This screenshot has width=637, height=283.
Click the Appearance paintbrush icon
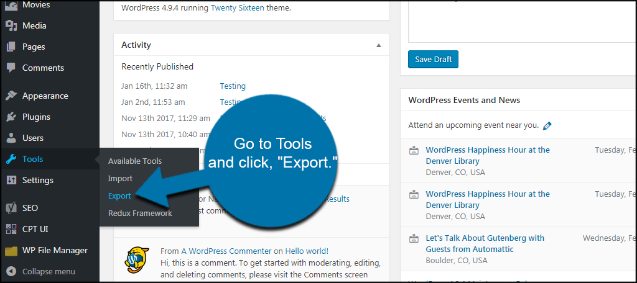tap(11, 96)
